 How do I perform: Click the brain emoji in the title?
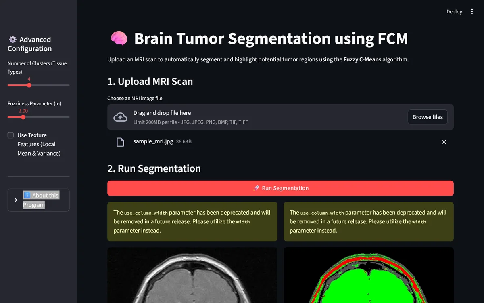[x=119, y=39]
